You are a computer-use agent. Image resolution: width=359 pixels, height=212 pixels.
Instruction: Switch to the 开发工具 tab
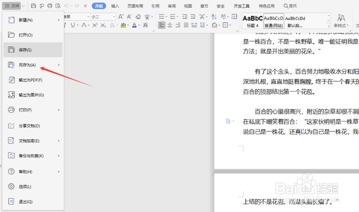coord(242,6)
